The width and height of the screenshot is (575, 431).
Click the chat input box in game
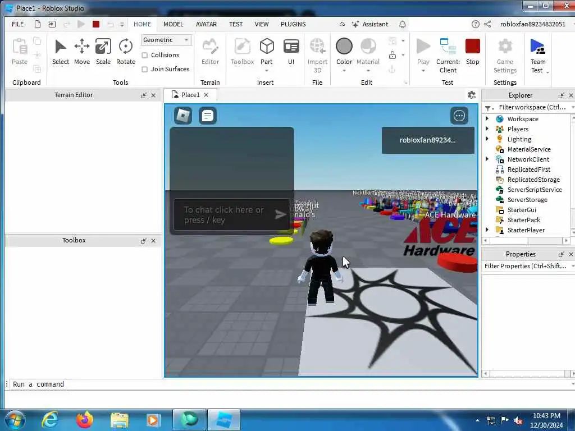click(231, 215)
